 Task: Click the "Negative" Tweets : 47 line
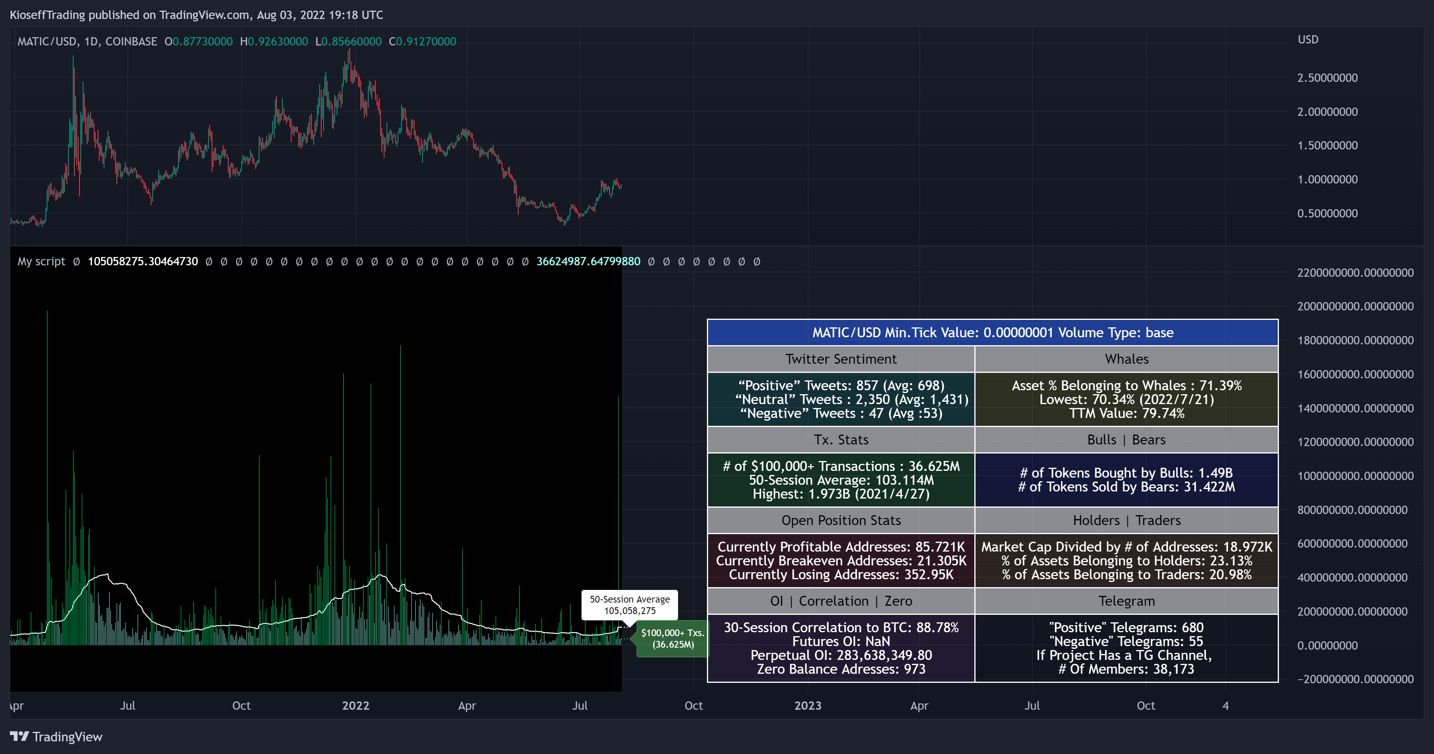click(x=841, y=414)
